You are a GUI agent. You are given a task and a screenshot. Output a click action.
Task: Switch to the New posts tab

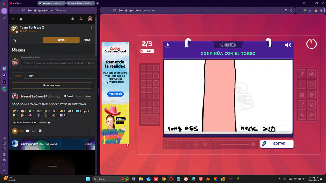coord(18,76)
